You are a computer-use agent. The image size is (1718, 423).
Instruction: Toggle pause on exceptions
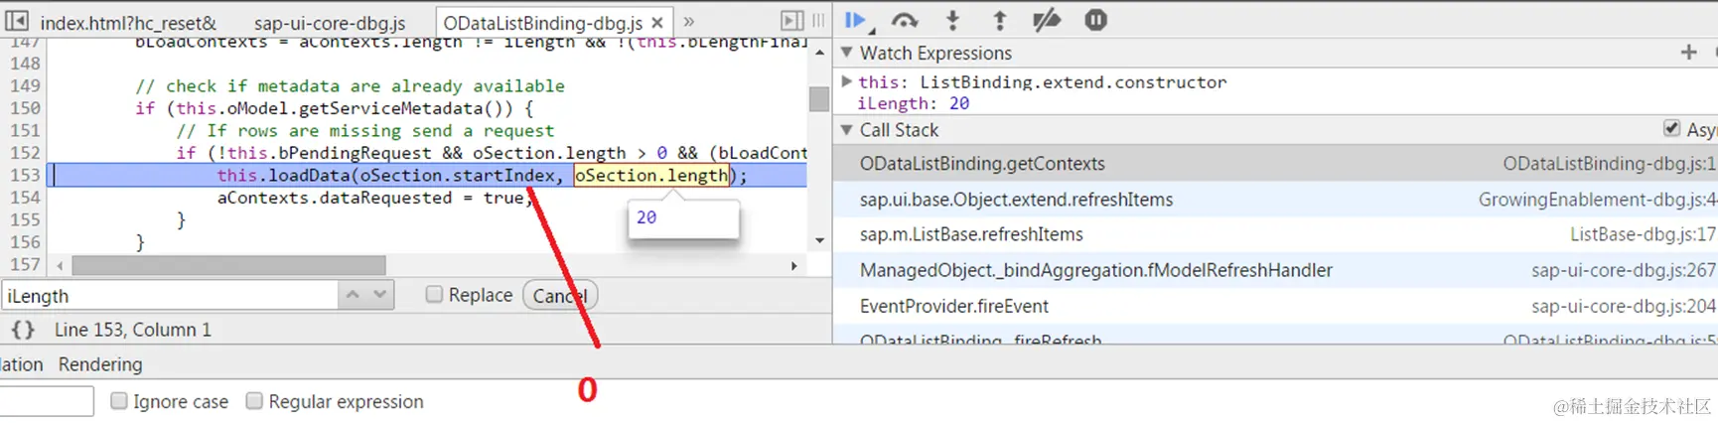point(1095,20)
